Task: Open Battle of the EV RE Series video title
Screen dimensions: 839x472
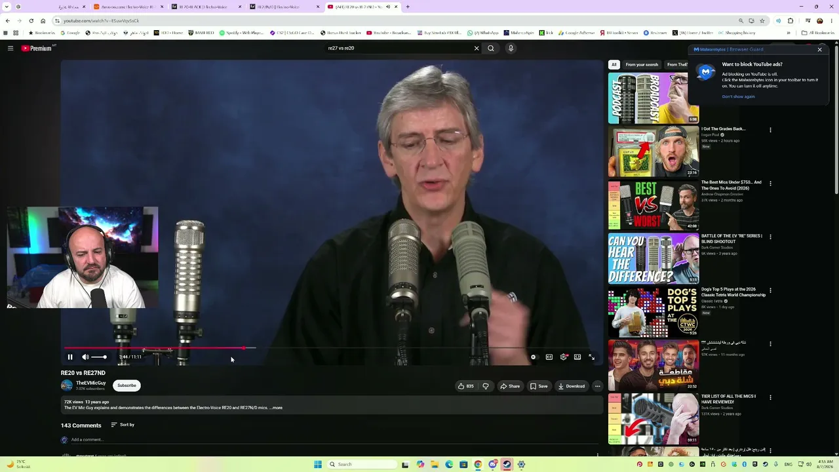Action: click(732, 238)
